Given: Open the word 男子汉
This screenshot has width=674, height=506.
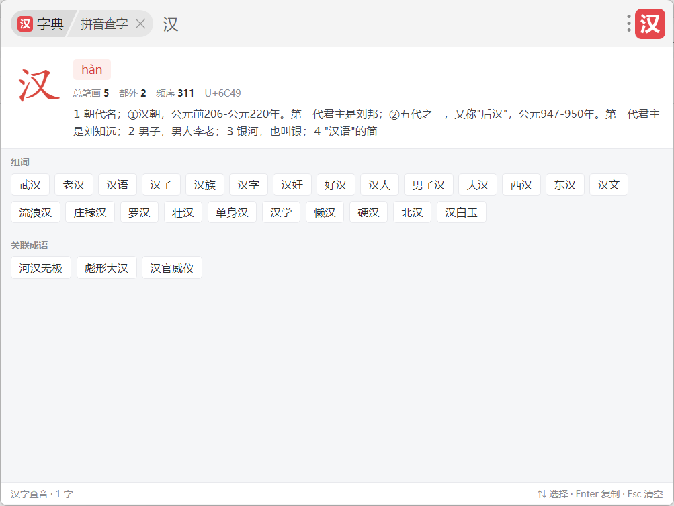Looking at the screenshot, I should tap(429, 185).
